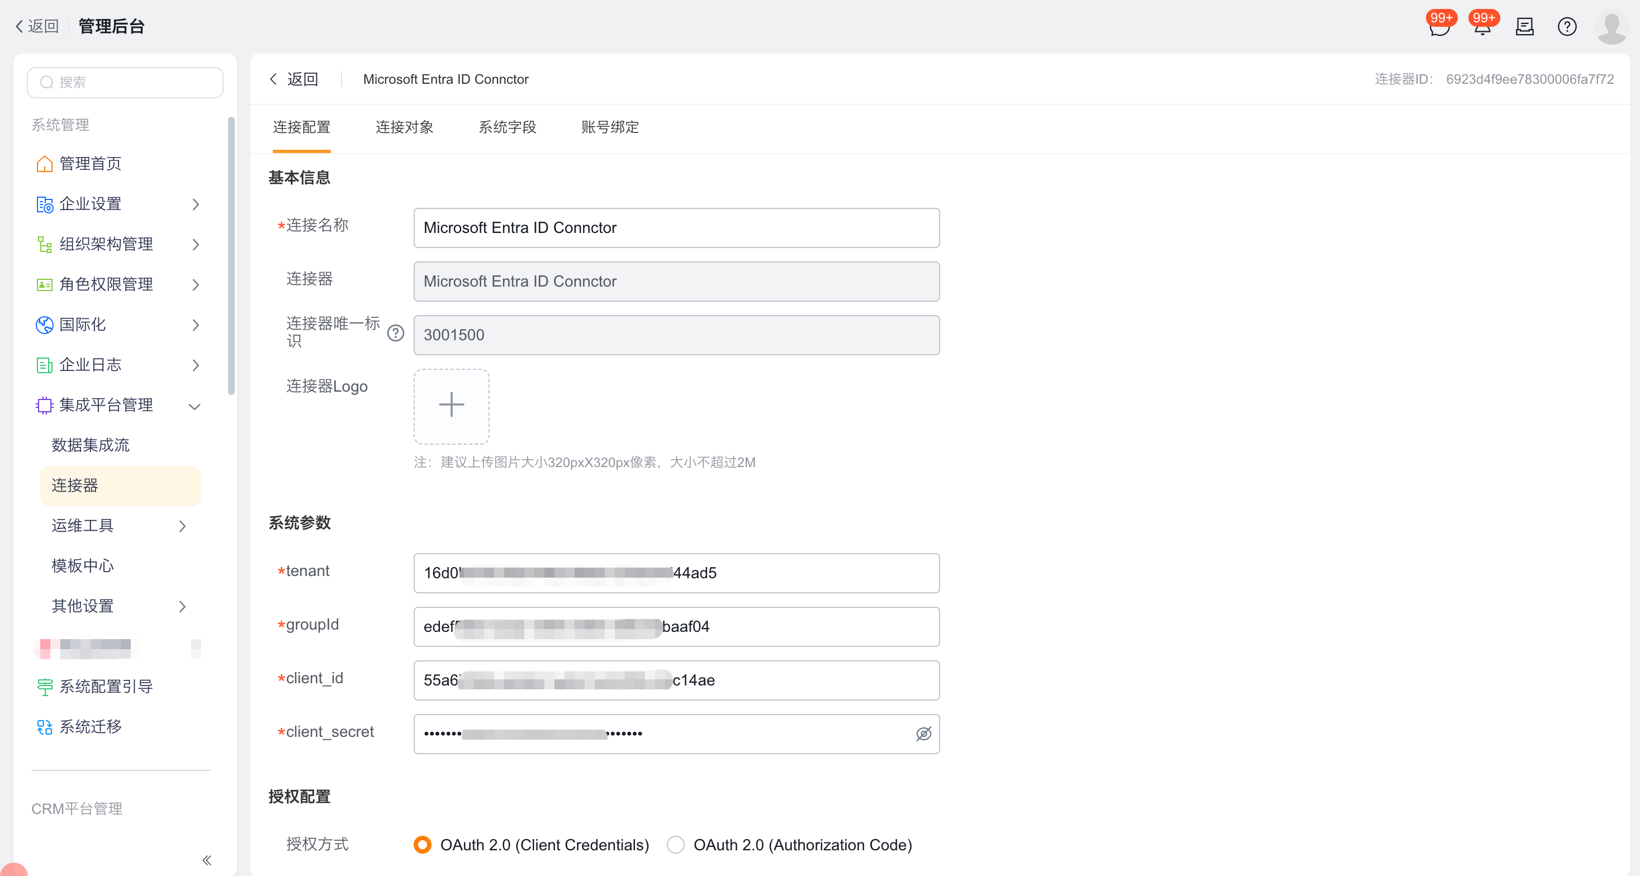This screenshot has height=876, width=1640.
Task: Click plus icon to upload connector logo
Action: [x=452, y=405]
